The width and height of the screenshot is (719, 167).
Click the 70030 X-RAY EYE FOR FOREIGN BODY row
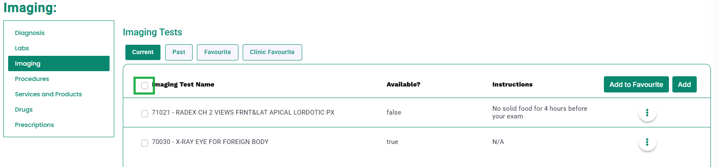416,142
